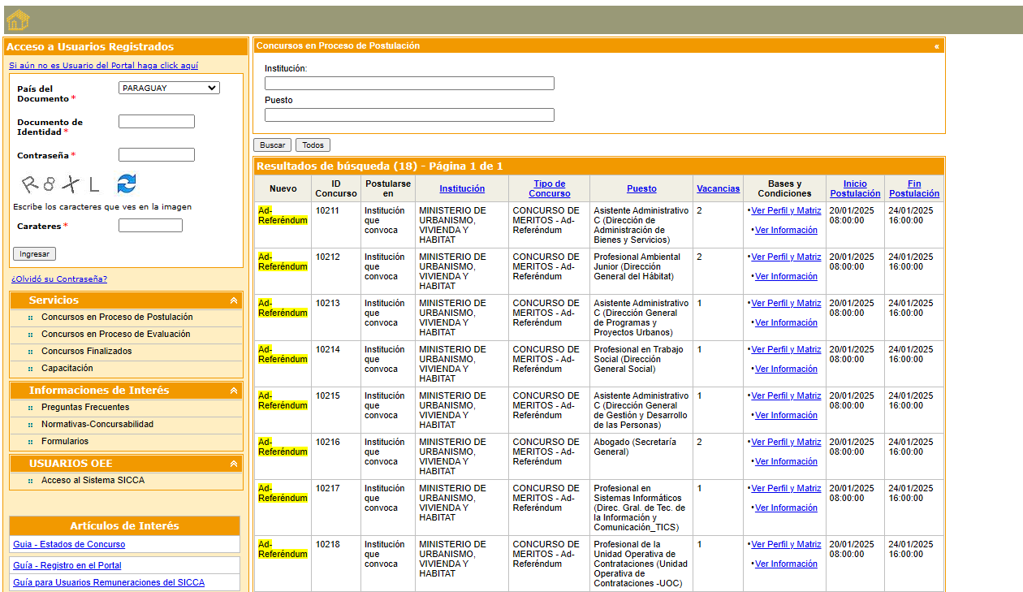The height and width of the screenshot is (592, 1023).
Task: Open the ¿Olvidó su Contraseña? link
Action: 59,279
